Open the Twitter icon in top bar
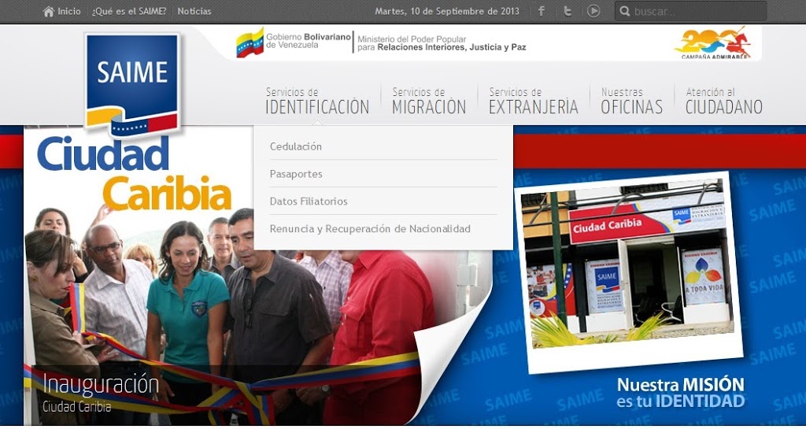This screenshot has height=429, width=806. click(568, 11)
